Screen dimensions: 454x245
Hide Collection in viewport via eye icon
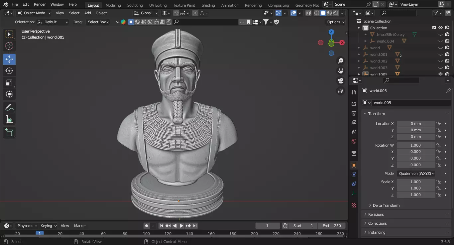click(x=440, y=28)
